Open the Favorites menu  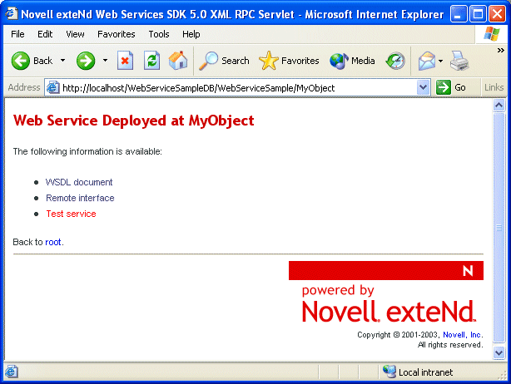tap(116, 34)
